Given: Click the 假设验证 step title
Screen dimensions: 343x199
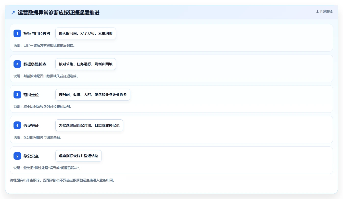Looking at the screenshot, I should coord(31,125).
